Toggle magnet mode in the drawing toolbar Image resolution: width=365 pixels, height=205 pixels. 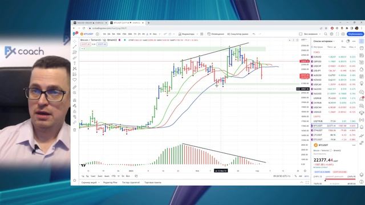click(75, 100)
